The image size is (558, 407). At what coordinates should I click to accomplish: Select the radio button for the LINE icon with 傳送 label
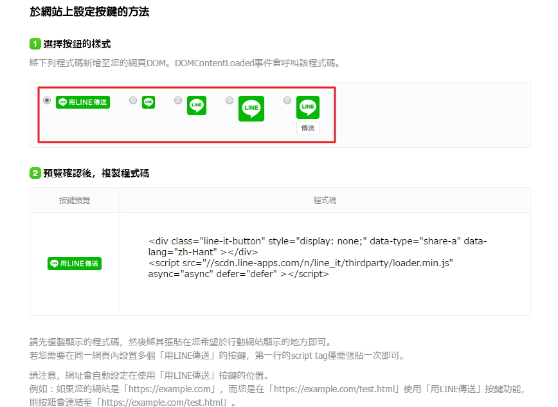tap(287, 100)
